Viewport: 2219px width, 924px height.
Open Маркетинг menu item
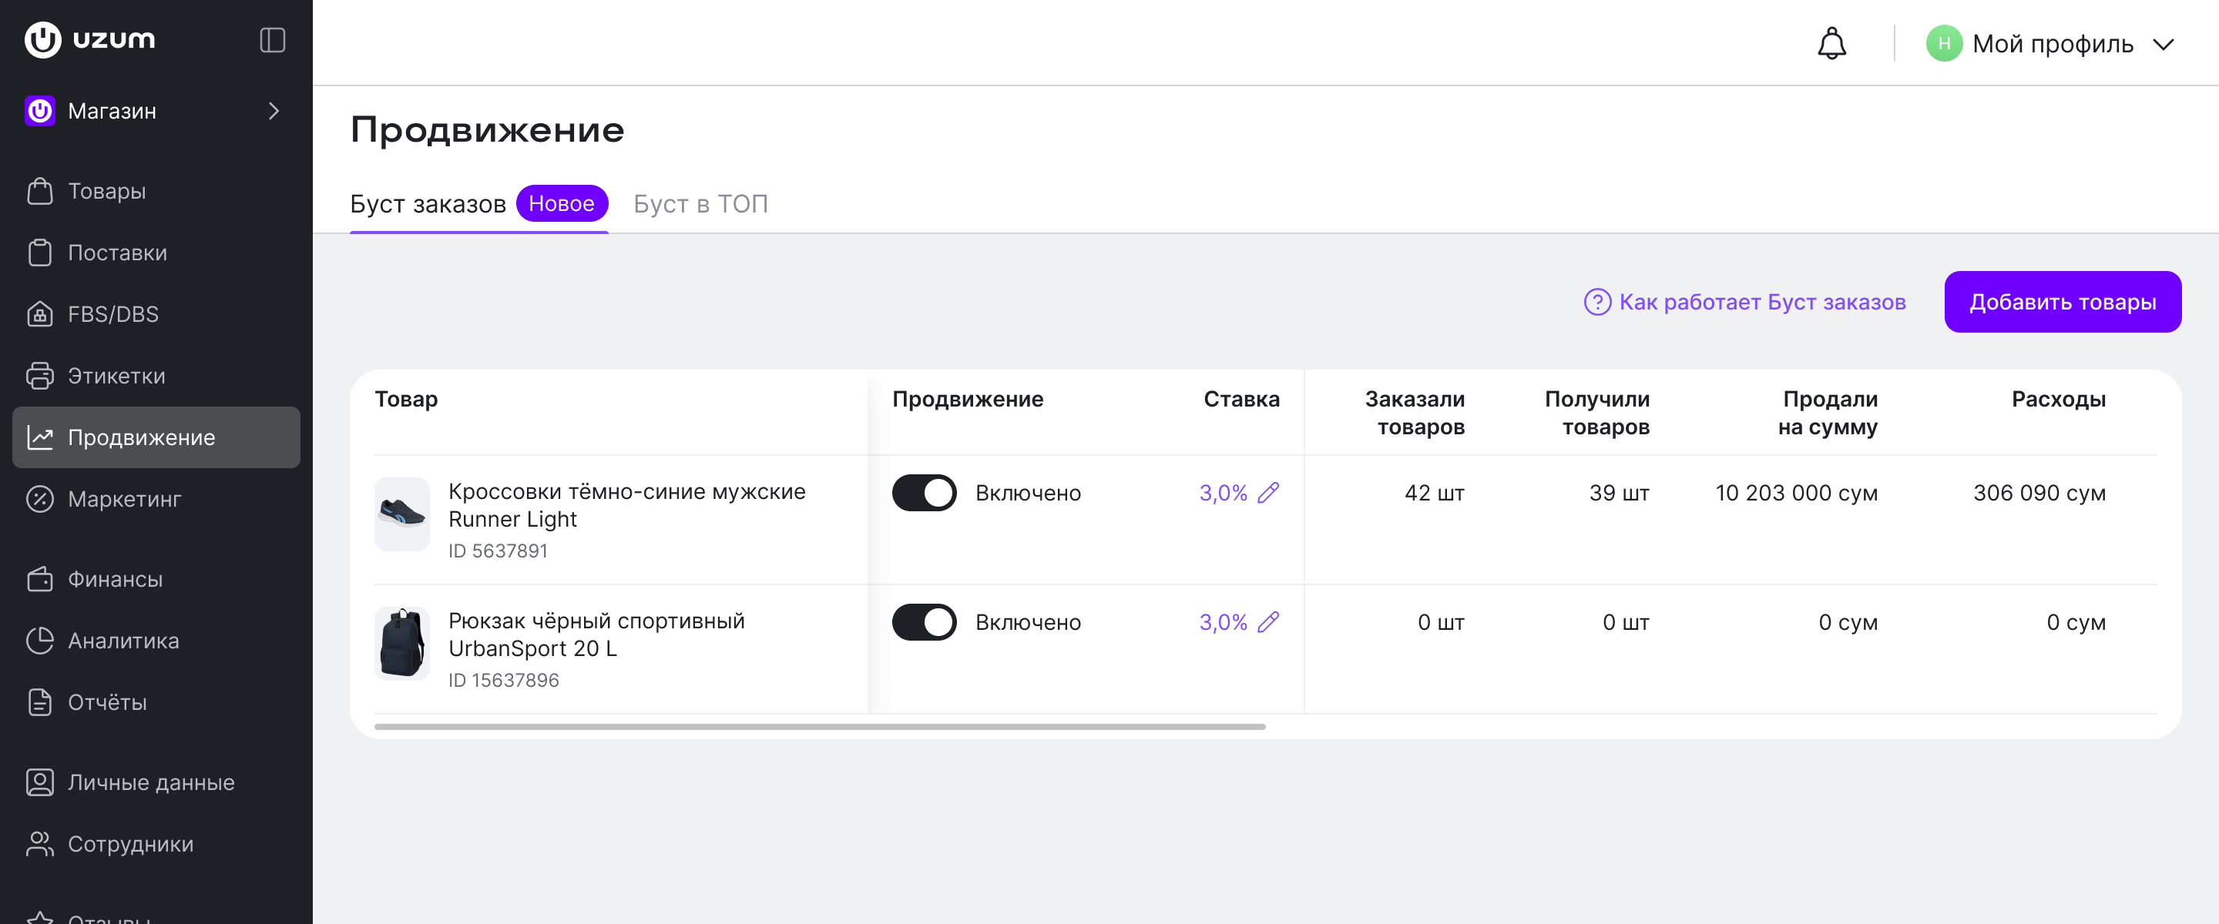(156, 499)
